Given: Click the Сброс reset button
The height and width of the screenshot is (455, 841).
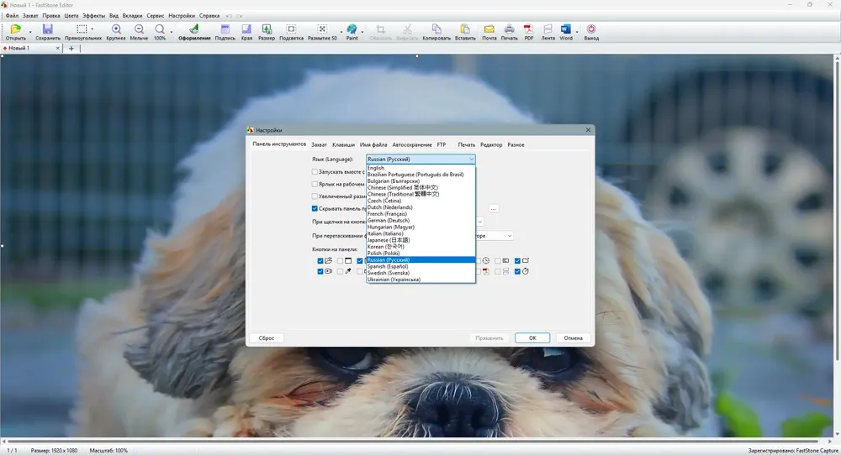Looking at the screenshot, I should click(x=267, y=337).
